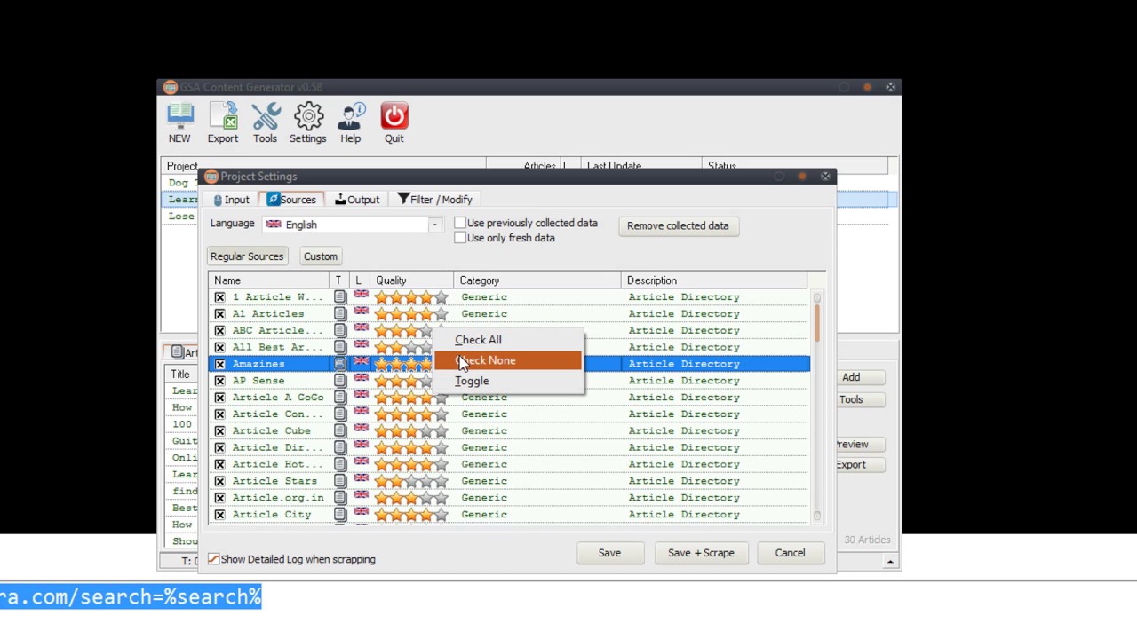Toggle the Article Cube source checkbox
The width and height of the screenshot is (1137, 639).
click(219, 431)
